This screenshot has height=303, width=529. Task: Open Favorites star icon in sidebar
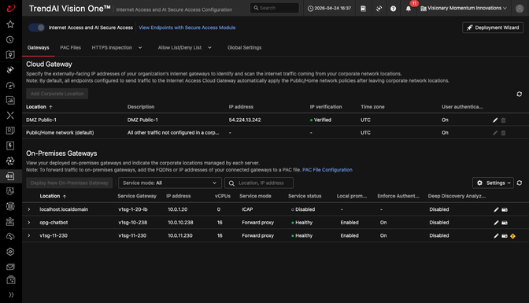(10, 24)
